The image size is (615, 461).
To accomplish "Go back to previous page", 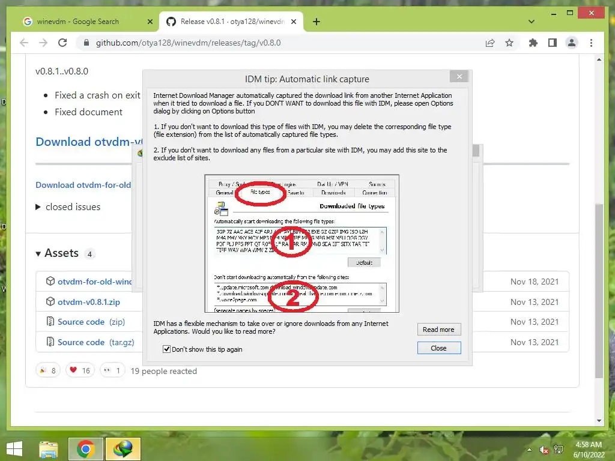I will [x=24, y=43].
